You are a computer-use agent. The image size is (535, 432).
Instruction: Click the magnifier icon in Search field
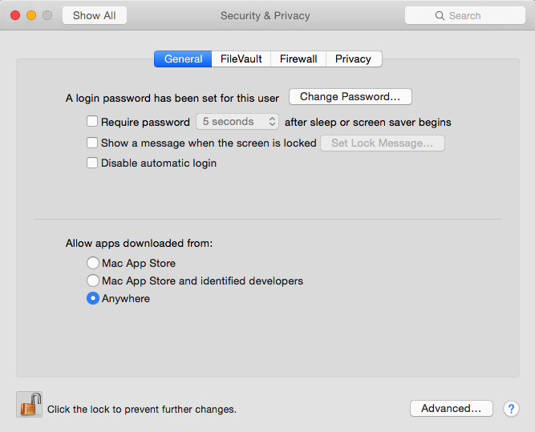click(x=440, y=16)
